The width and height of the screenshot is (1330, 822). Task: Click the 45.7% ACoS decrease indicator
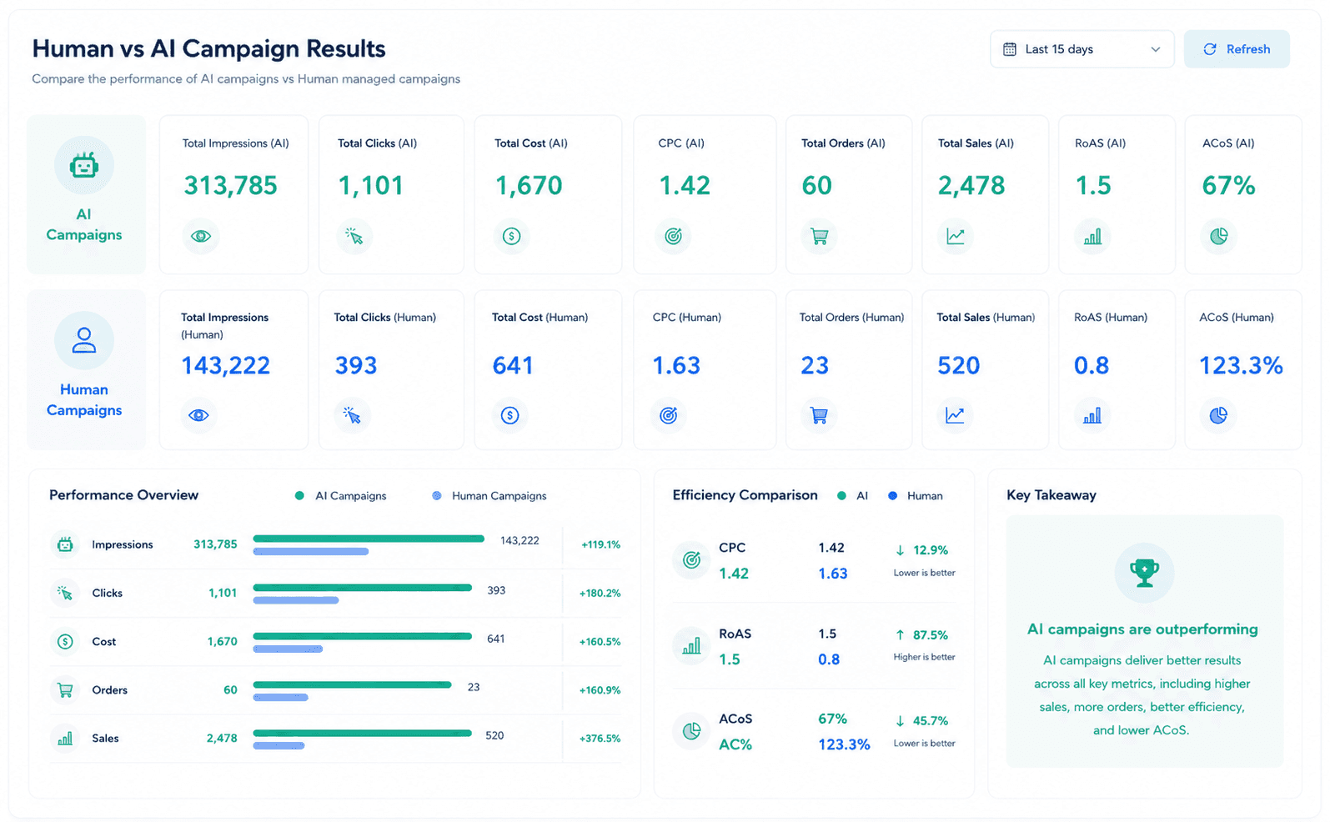click(921, 721)
